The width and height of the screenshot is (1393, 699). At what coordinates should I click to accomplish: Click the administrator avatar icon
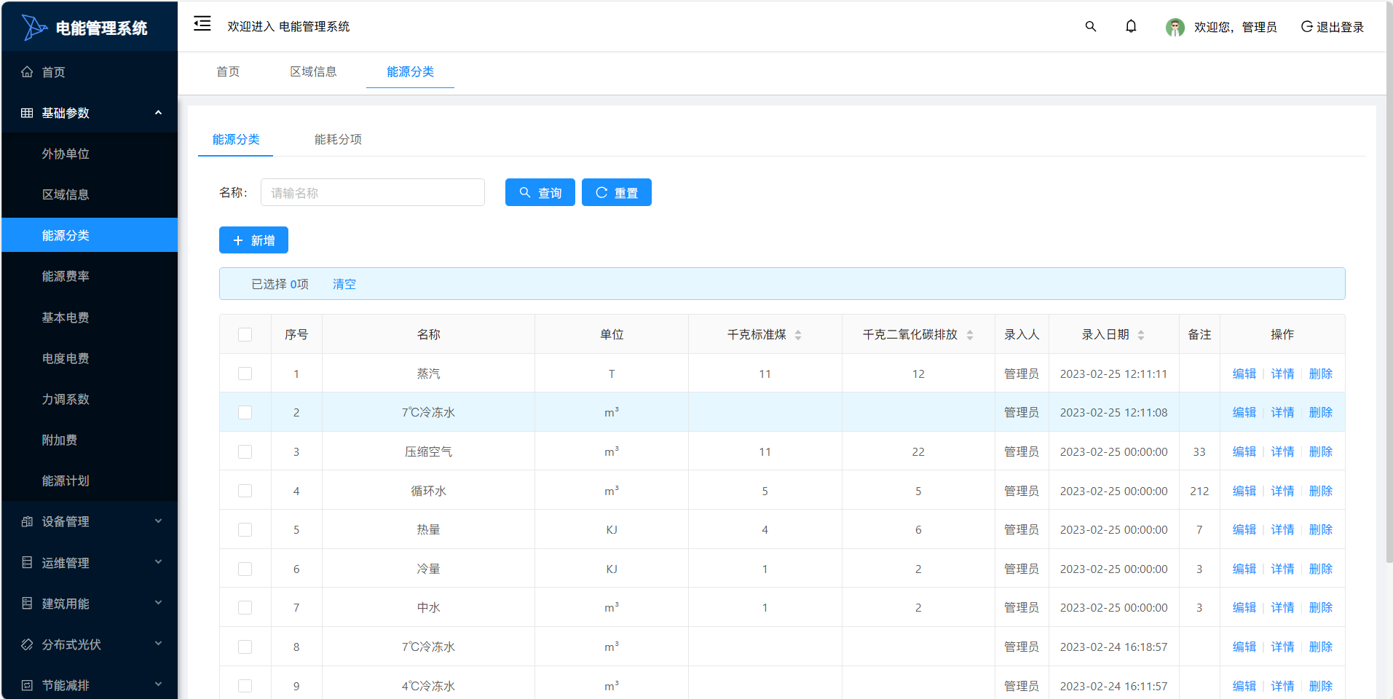click(1175, 27)
